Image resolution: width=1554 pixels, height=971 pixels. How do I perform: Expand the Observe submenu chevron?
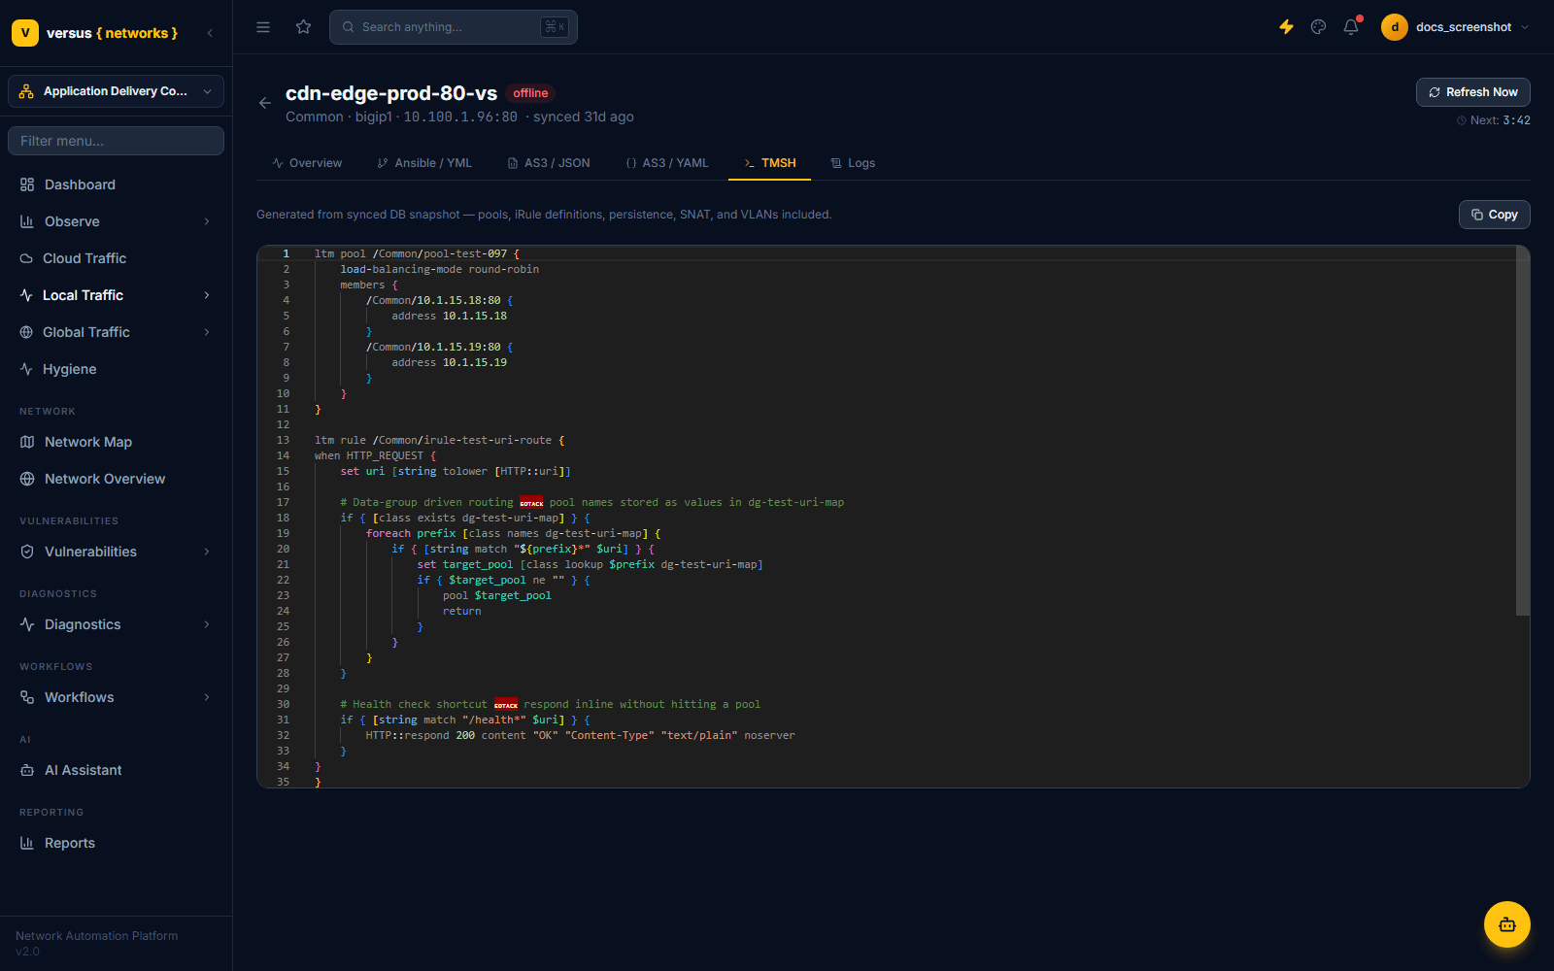[x=207, y=221]
